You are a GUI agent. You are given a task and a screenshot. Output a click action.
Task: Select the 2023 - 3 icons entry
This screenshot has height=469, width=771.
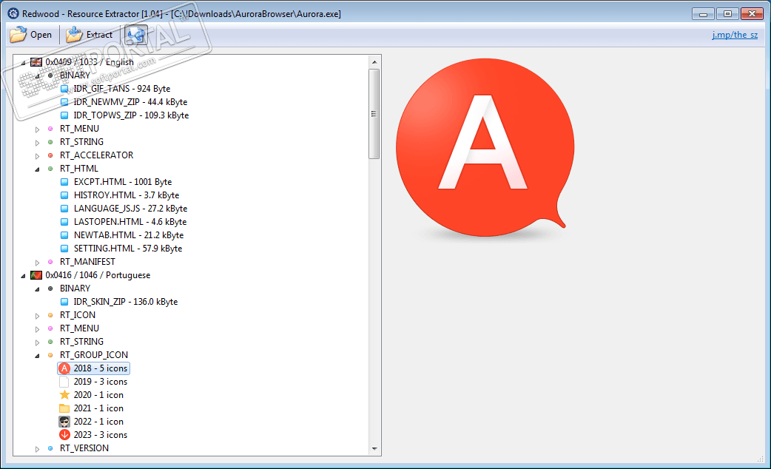pyautogui.click(x=101, y=434)
